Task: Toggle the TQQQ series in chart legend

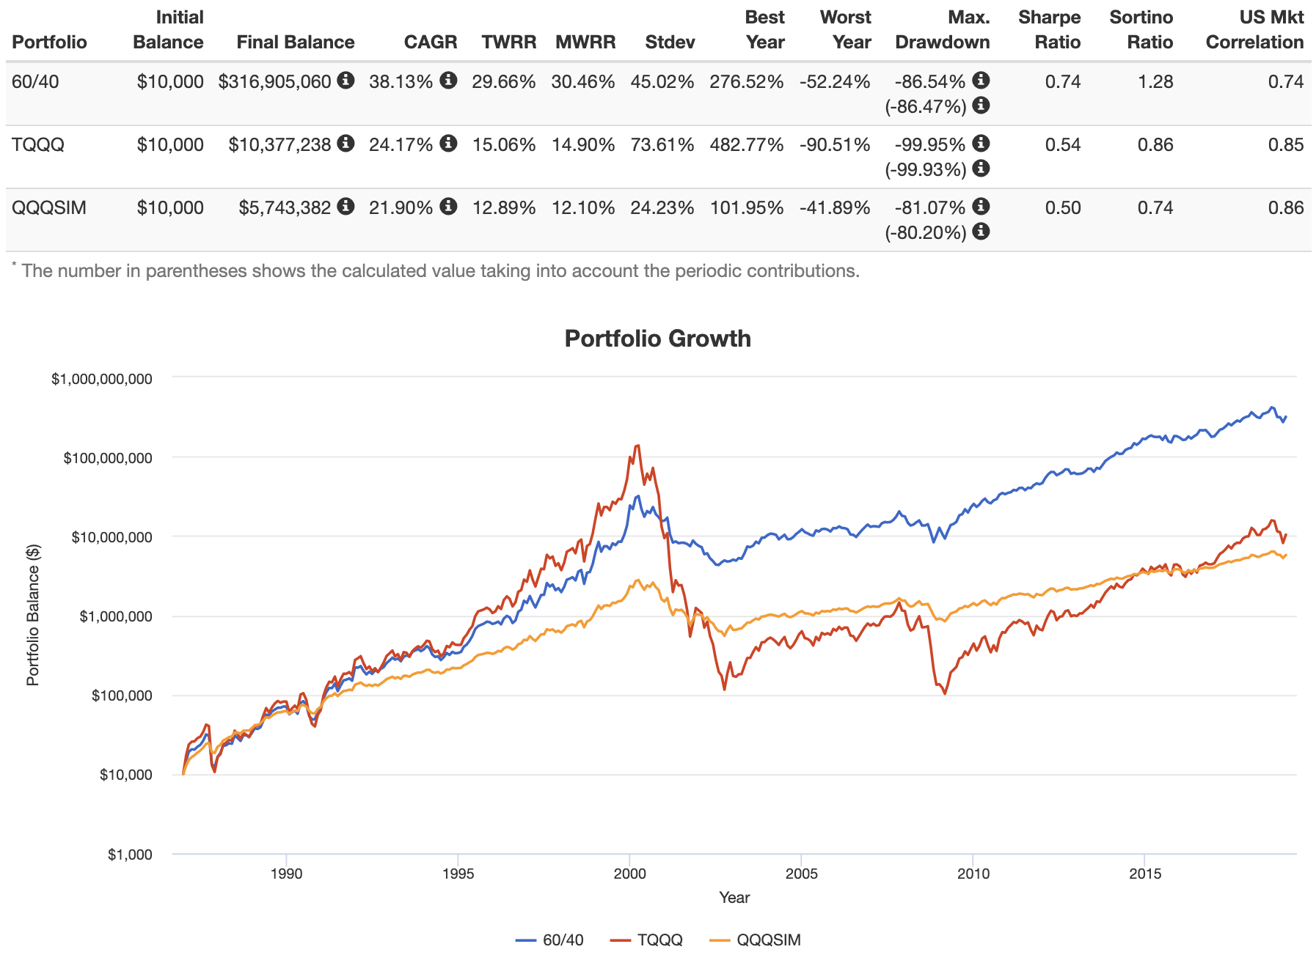Action: point(646,940)
